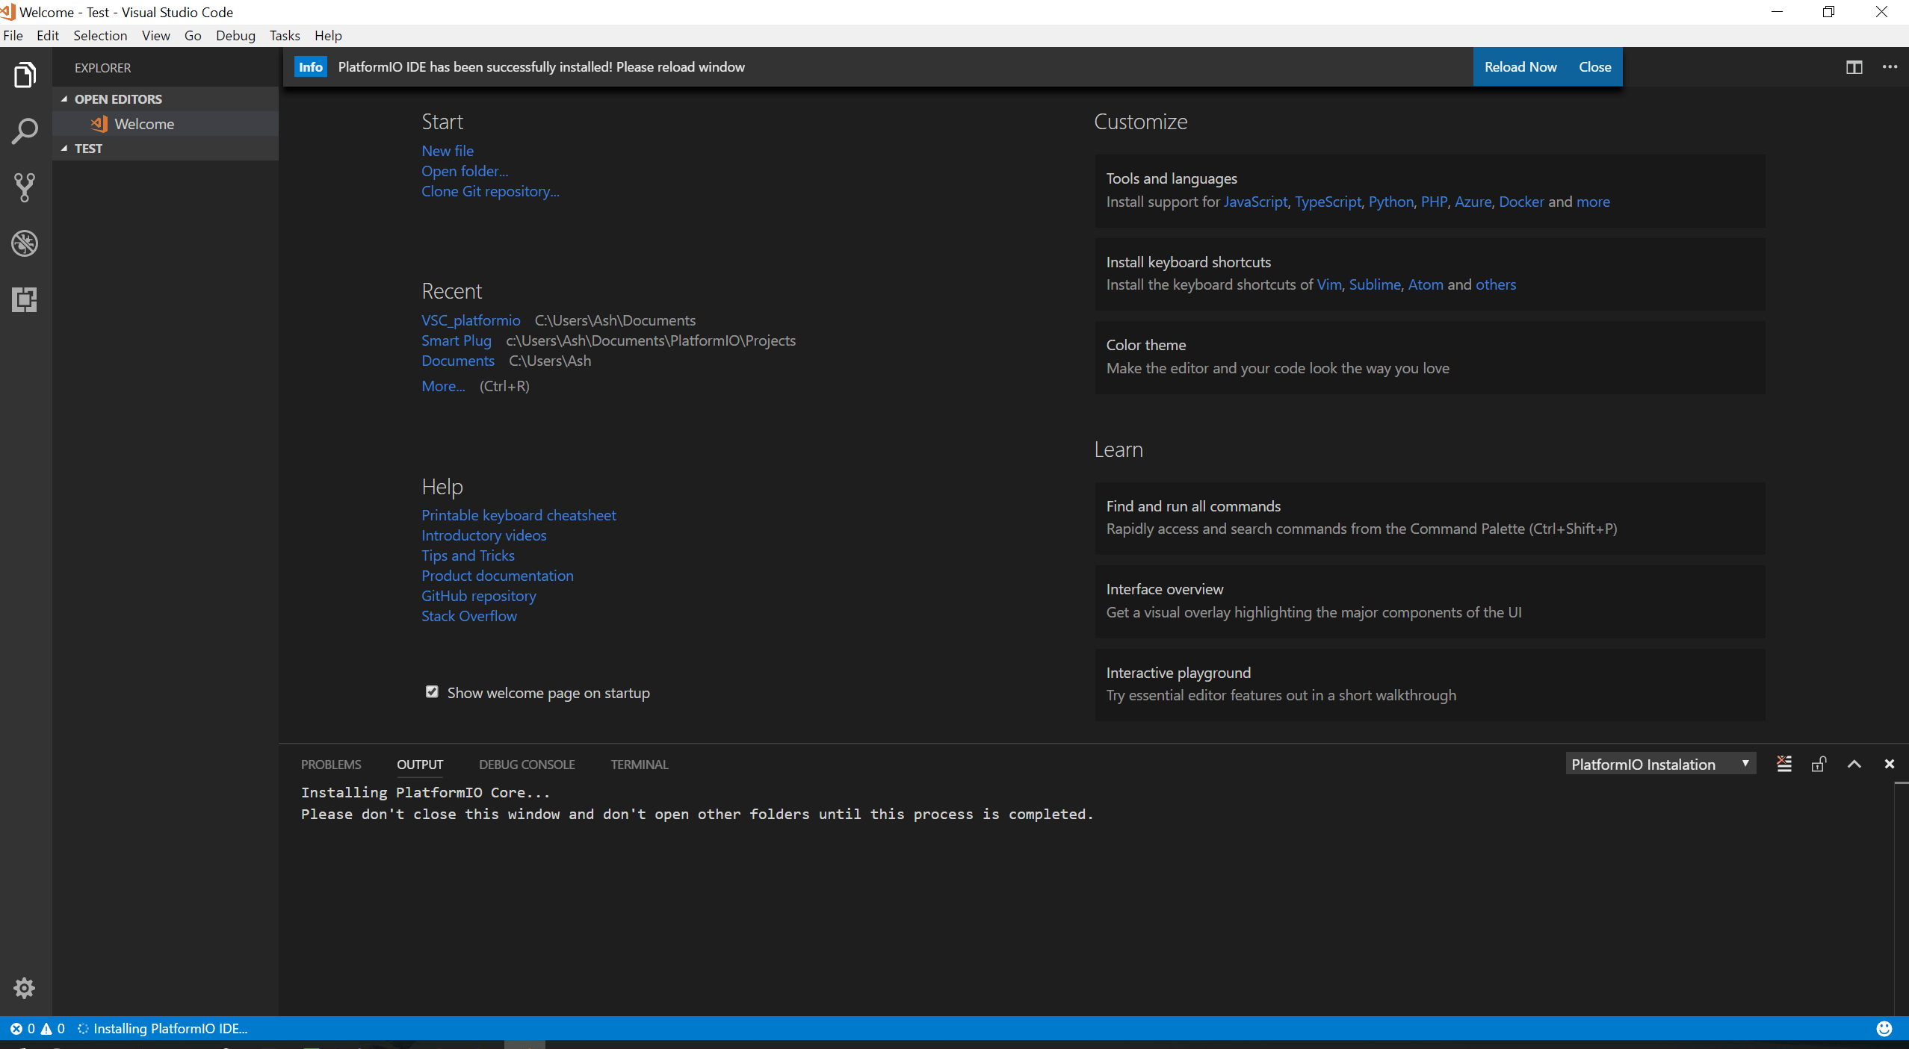
Task: Switch to the TERMINAL tab
Action: [639, 764]
